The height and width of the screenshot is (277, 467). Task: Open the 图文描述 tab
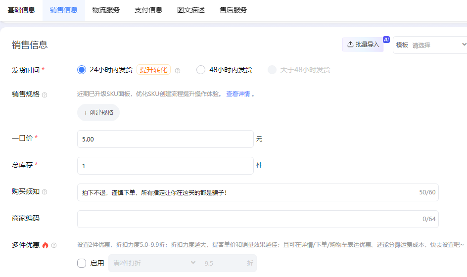tap(191, 10)
